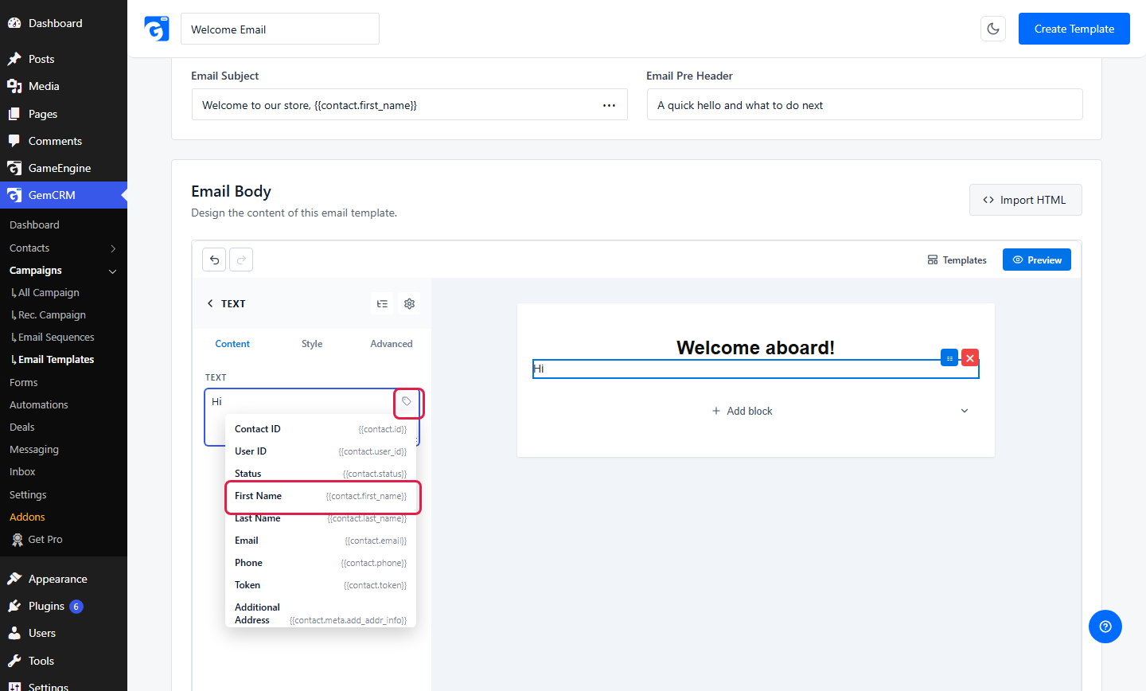Click the merge tag icon in text box

[x=407, y=402]
